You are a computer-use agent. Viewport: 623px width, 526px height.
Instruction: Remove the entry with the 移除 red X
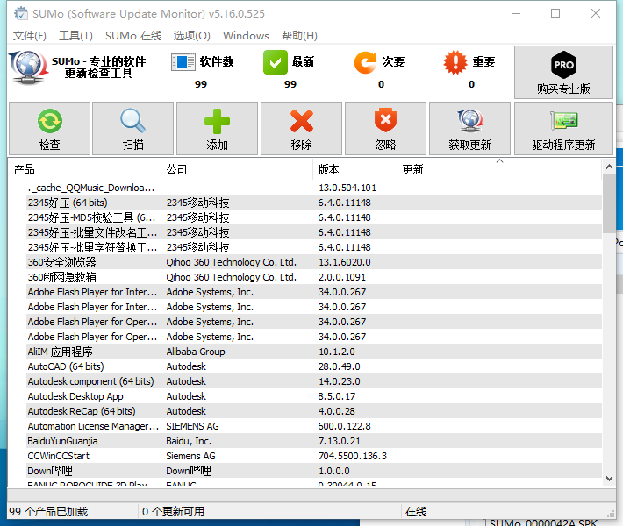click(302, 121)
